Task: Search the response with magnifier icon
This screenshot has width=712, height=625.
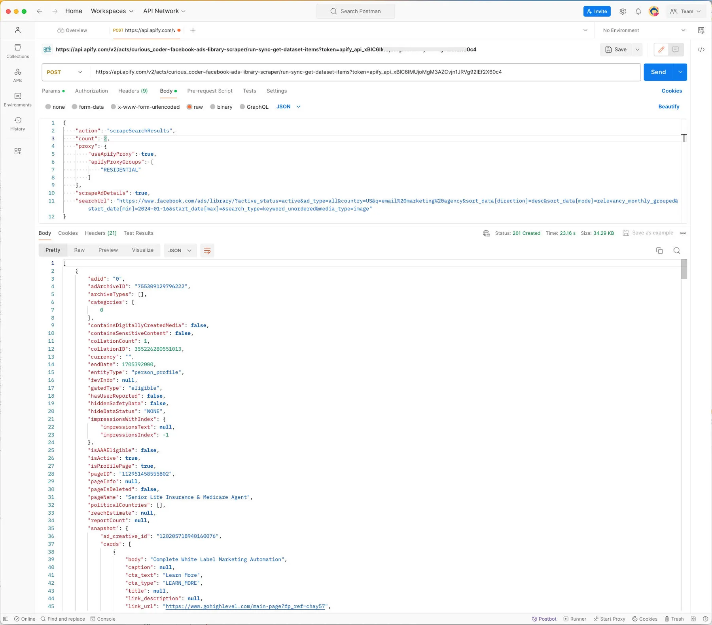Action: 677,251
